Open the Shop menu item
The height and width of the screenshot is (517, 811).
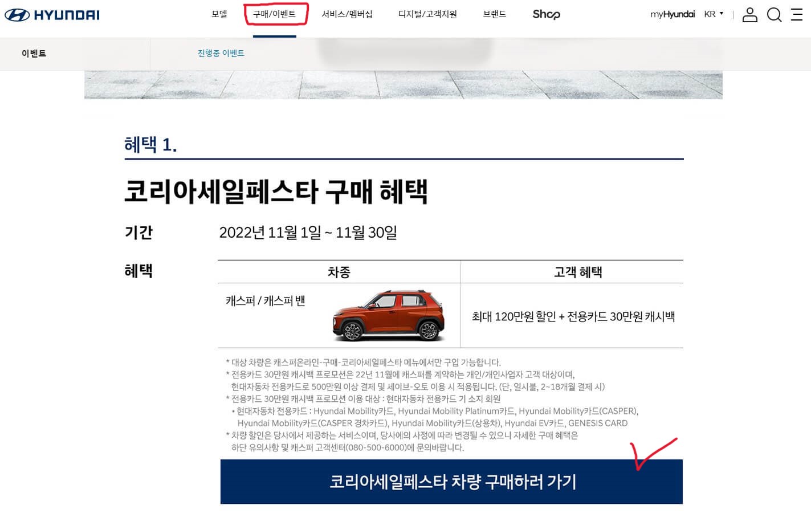(x=546, y=14)
